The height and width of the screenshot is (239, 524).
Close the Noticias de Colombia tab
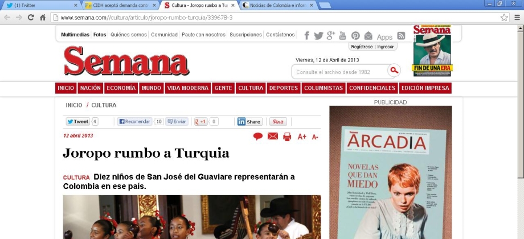[312, 5]
